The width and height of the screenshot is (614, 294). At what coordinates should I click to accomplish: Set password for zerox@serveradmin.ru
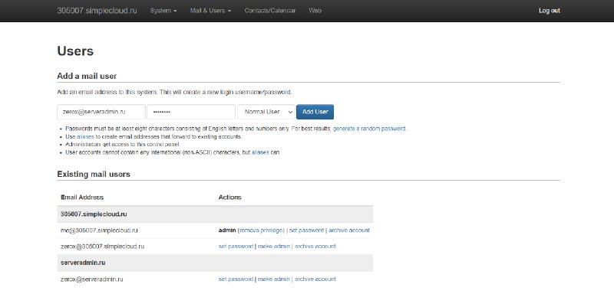[x=236, y=279]
